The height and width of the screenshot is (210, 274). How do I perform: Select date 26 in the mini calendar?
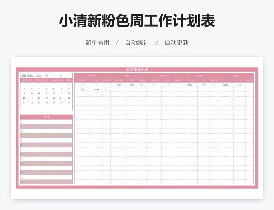[x=47, y=103]
